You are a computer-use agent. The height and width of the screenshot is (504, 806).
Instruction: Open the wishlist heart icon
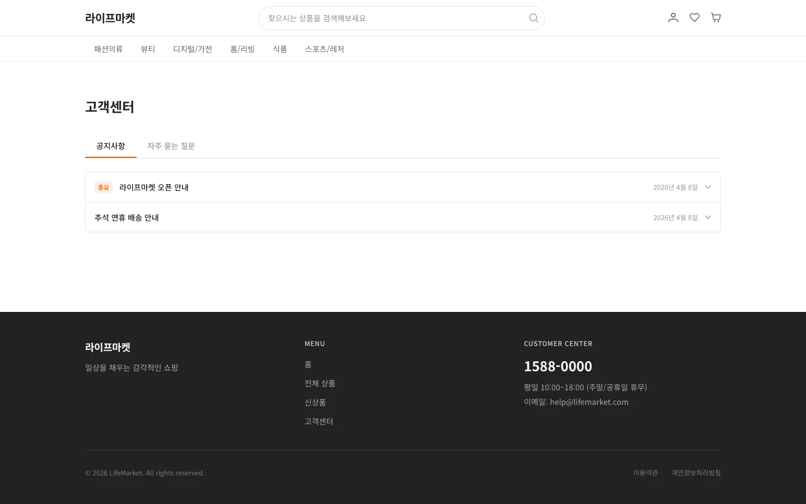(x=695, y=17)
